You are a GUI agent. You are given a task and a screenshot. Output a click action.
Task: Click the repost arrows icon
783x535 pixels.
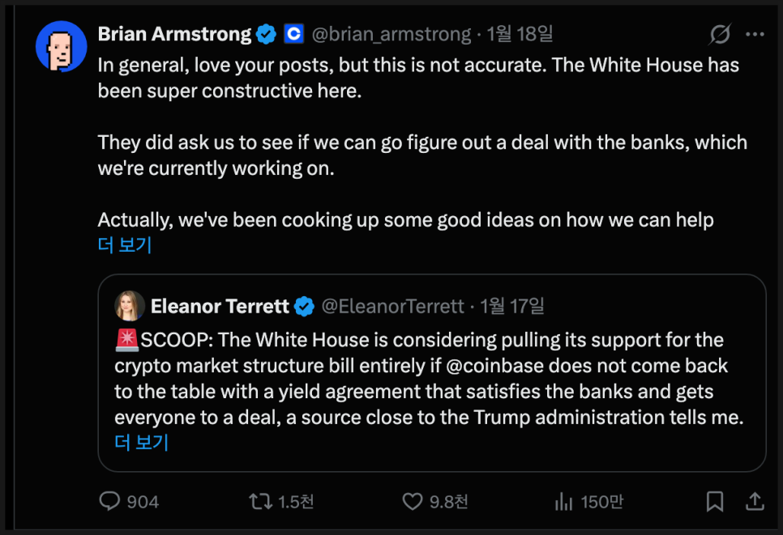[260, 502]
